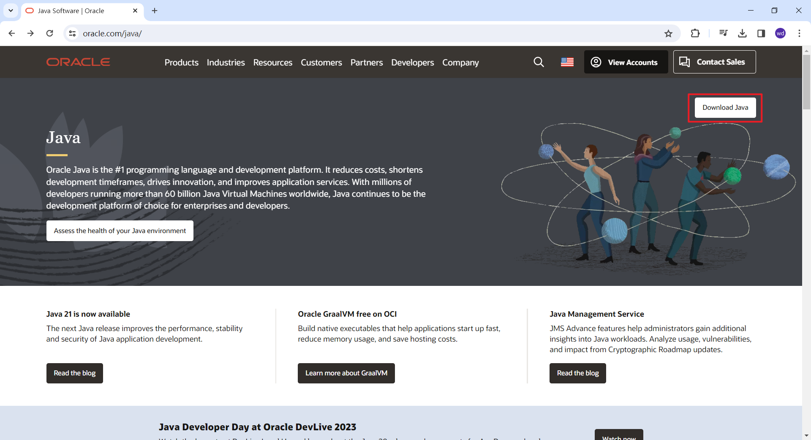The height and width of the screenshot is (440, 811).
Task: Click the Contact Sales button
Action: pyautogui.click(x=715, y=62)
